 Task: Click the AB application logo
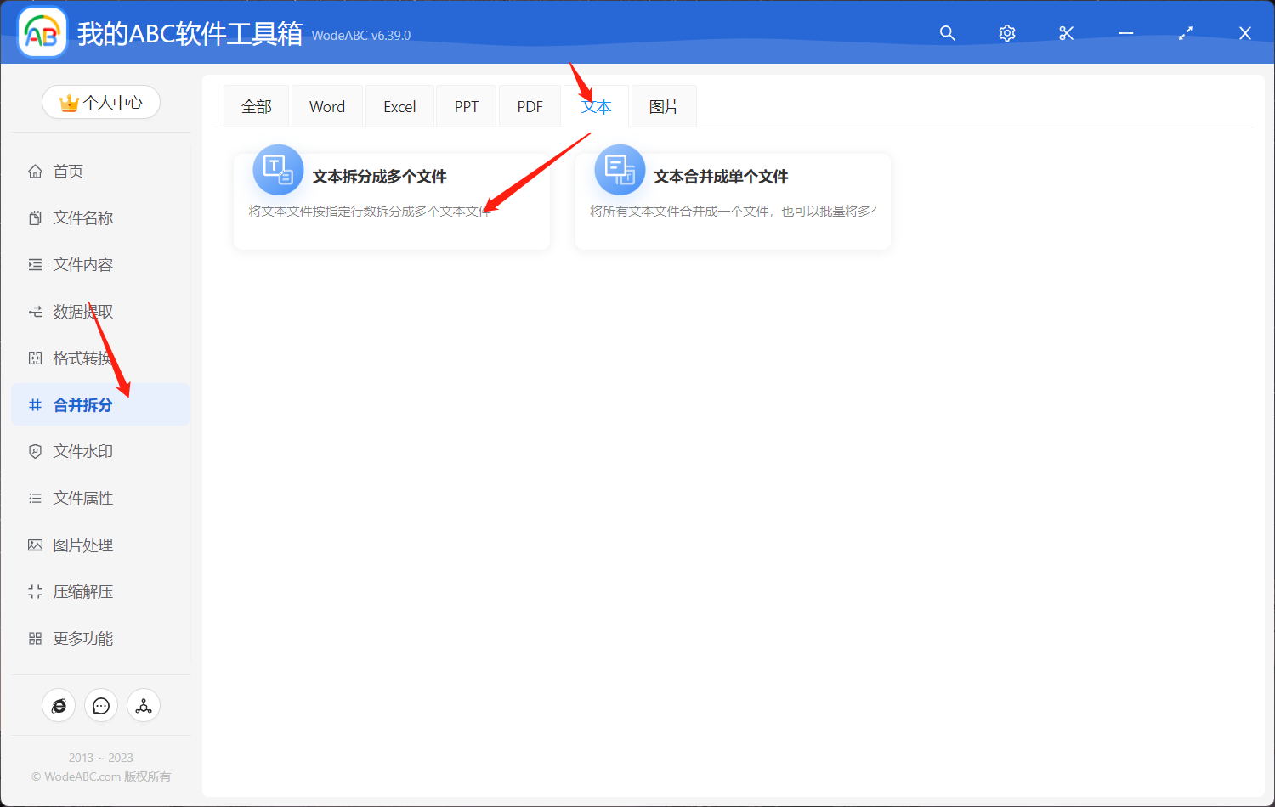42,31
